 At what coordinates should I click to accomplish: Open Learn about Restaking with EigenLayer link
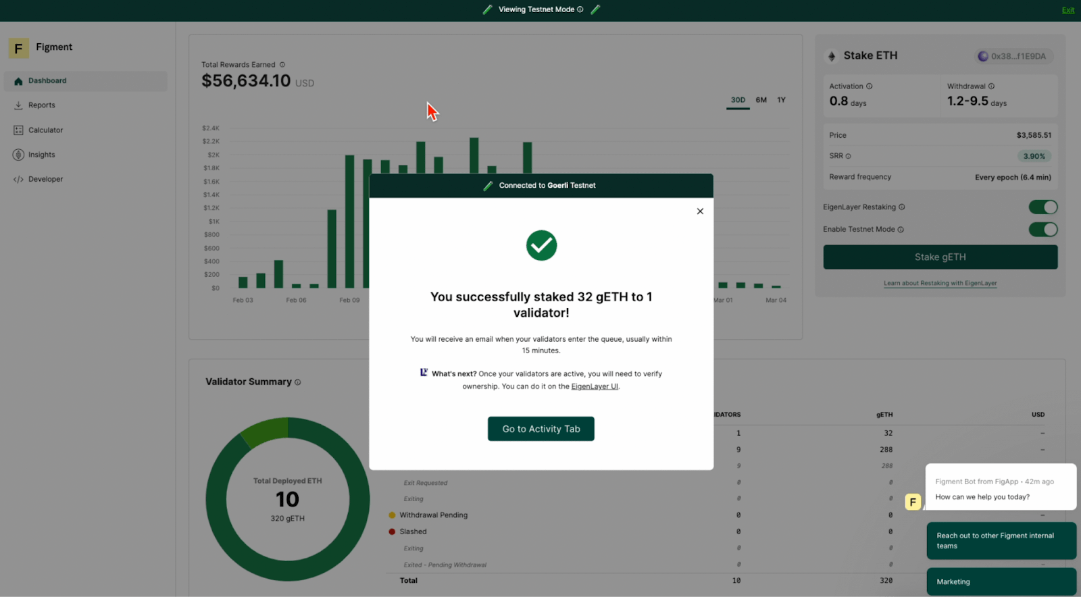point(940,284)
